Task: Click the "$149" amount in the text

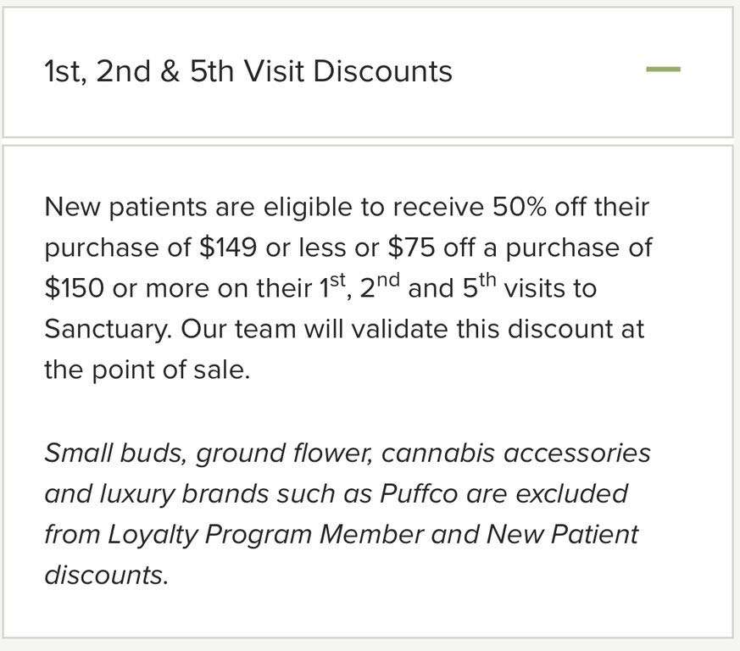Action: click(227, 248)
